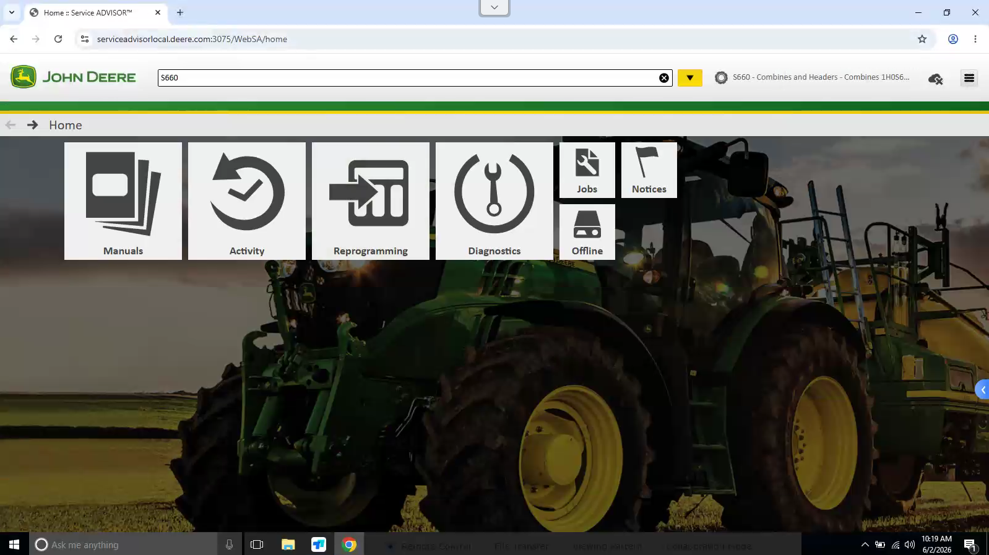The height and width of the screenshot is (555, 989).
Task: Click the Cortana microphone icon
Action: (x=229, y=544)
